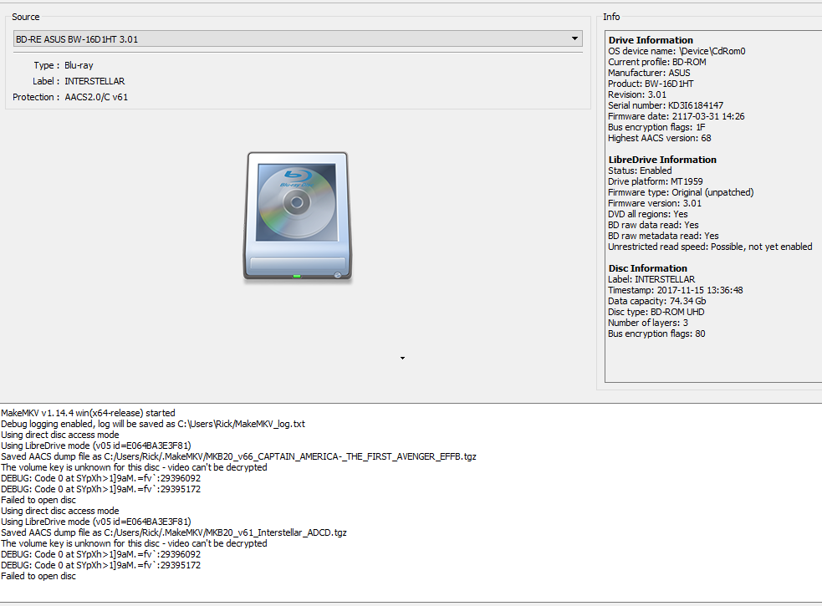Select 'Data capacity: 74.34 Gb' line

pyautogui.click(x=657, y=301)
